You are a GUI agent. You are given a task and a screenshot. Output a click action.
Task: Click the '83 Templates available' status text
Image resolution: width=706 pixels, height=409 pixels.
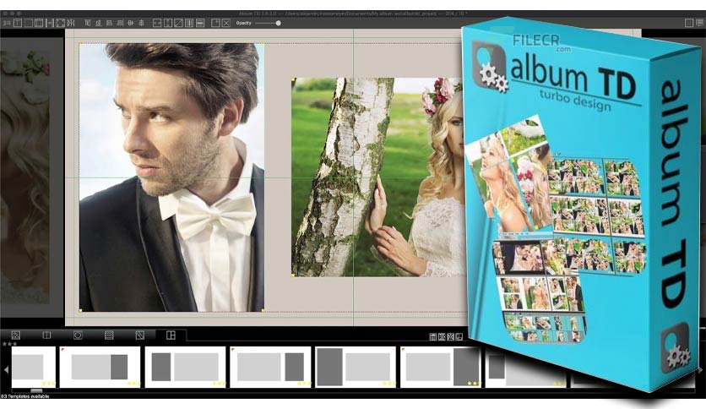point(24,396)
